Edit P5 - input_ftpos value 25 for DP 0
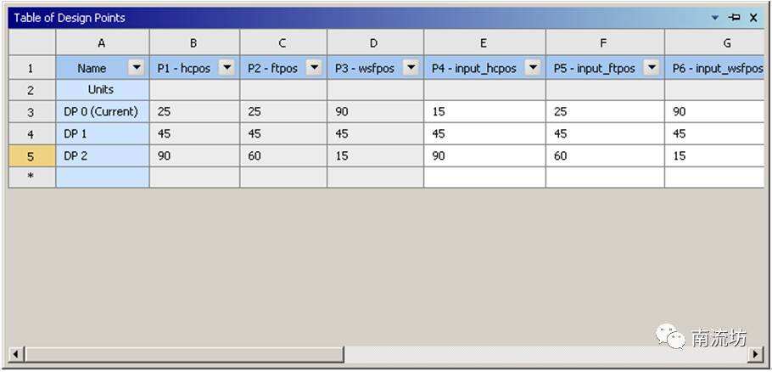 coord(605,112)
